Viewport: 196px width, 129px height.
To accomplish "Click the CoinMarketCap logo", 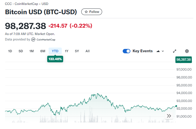I will click(33, 40).
